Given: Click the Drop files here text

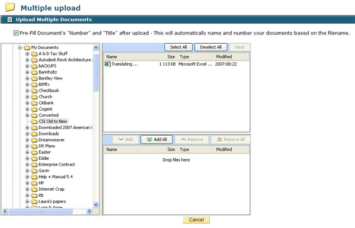Looking at the screenshot, I should pyautogui.click(x=176, y=160).
